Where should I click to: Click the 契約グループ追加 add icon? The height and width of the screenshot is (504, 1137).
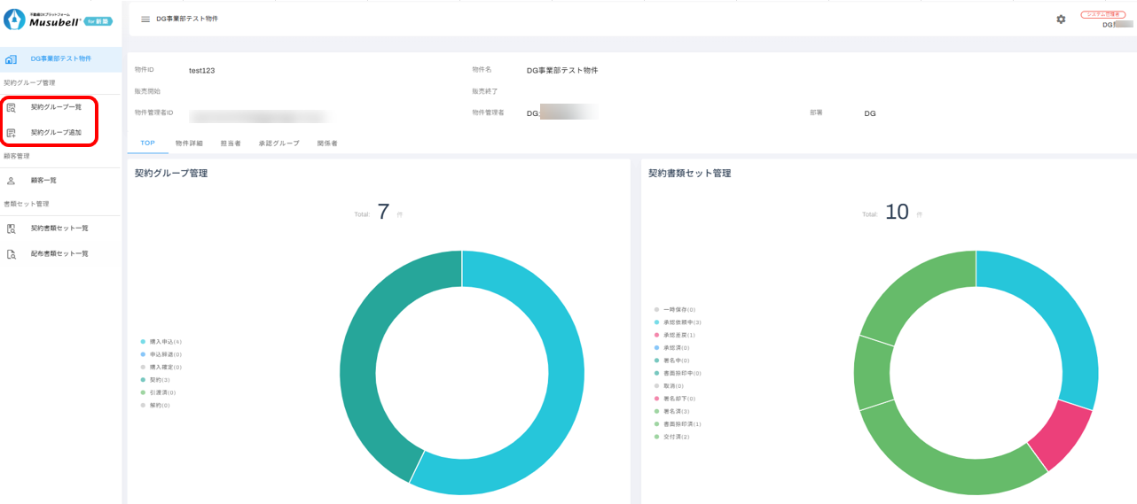click(11, 133)
